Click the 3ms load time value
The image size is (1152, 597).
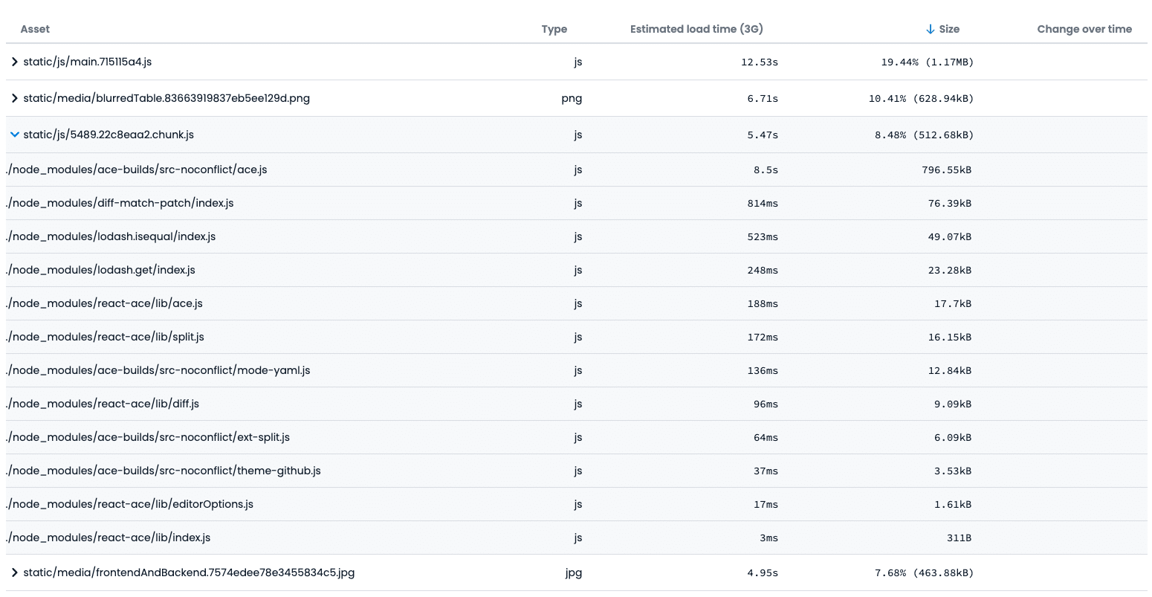768,538
